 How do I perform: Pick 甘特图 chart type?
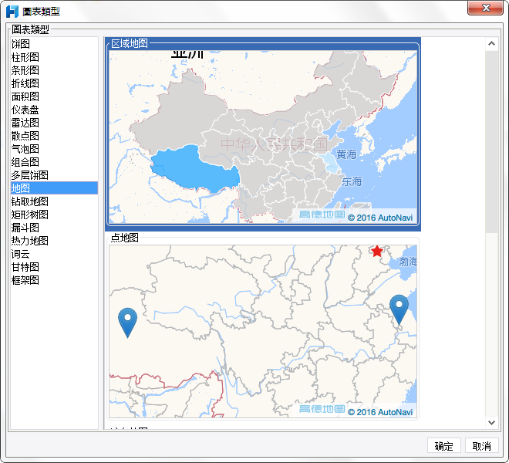pyautogui.click(x=54, y=267)
